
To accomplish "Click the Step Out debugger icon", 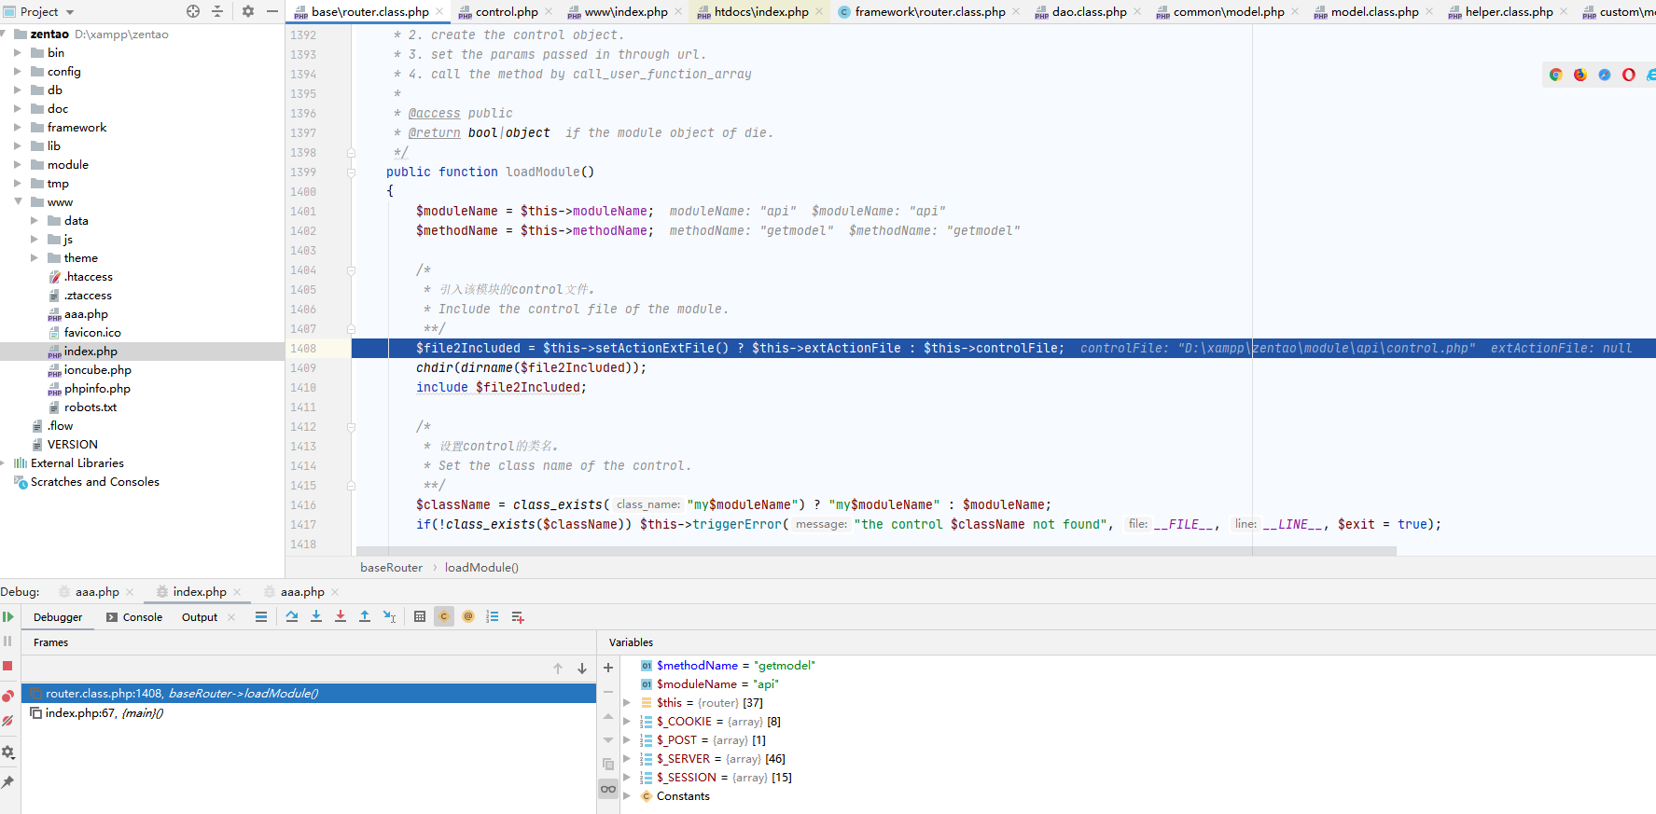I will pyautogui.click(x=365, y=616).
